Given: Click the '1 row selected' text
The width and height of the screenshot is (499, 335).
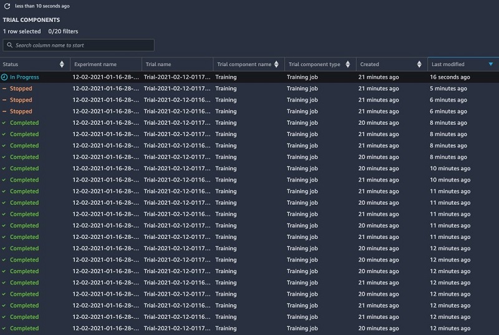Looking at the screenshot, I should pyautogui.click(x=22, y=31).
